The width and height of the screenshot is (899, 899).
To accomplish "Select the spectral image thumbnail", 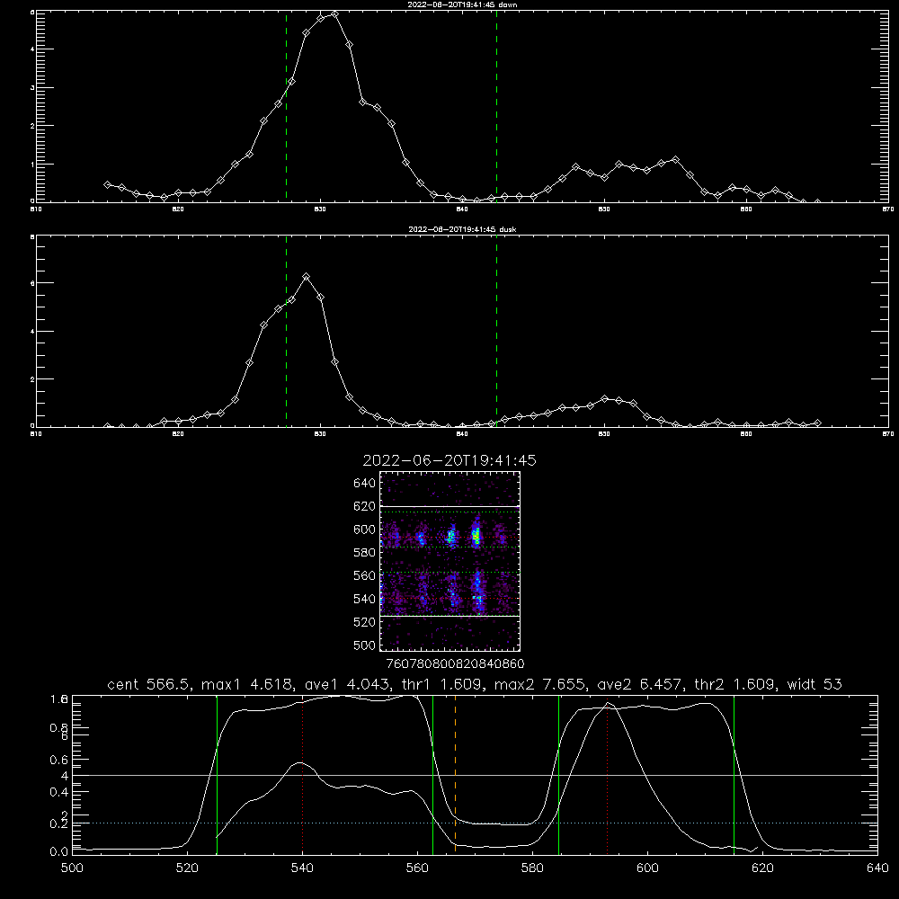I will click(x=450, y=561).
